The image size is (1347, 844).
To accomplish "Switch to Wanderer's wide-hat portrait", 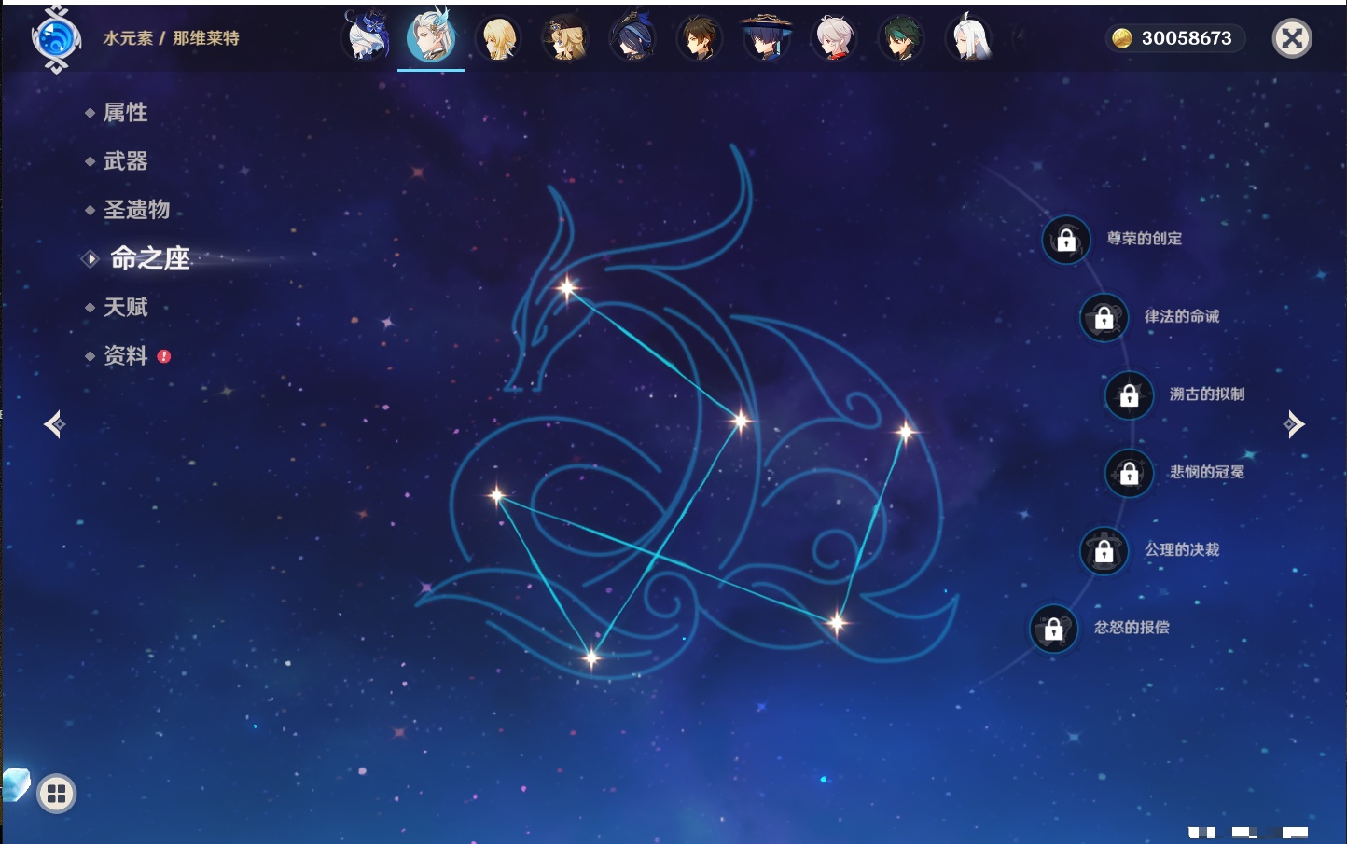I will pyautogui.click(x=766, y=38).
